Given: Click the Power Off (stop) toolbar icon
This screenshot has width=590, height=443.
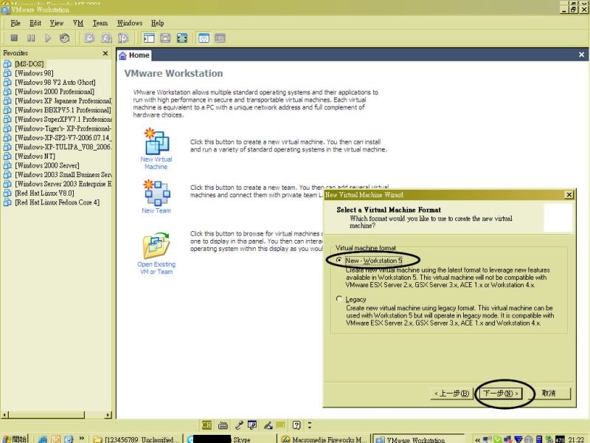Looking at the screenshot, I should pyautogui.click(x=14, y=38).
